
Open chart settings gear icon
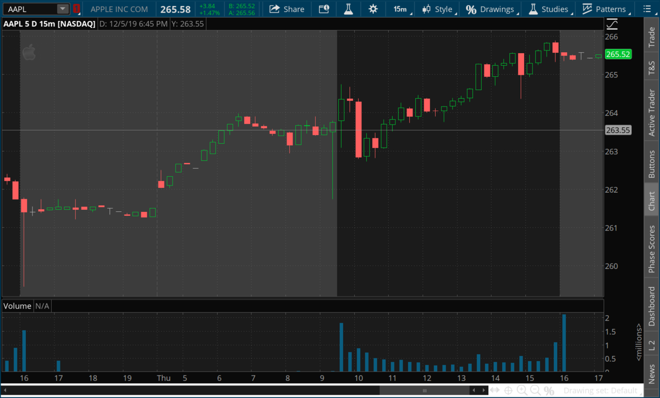pyautogui.click(x=373, y=9)
